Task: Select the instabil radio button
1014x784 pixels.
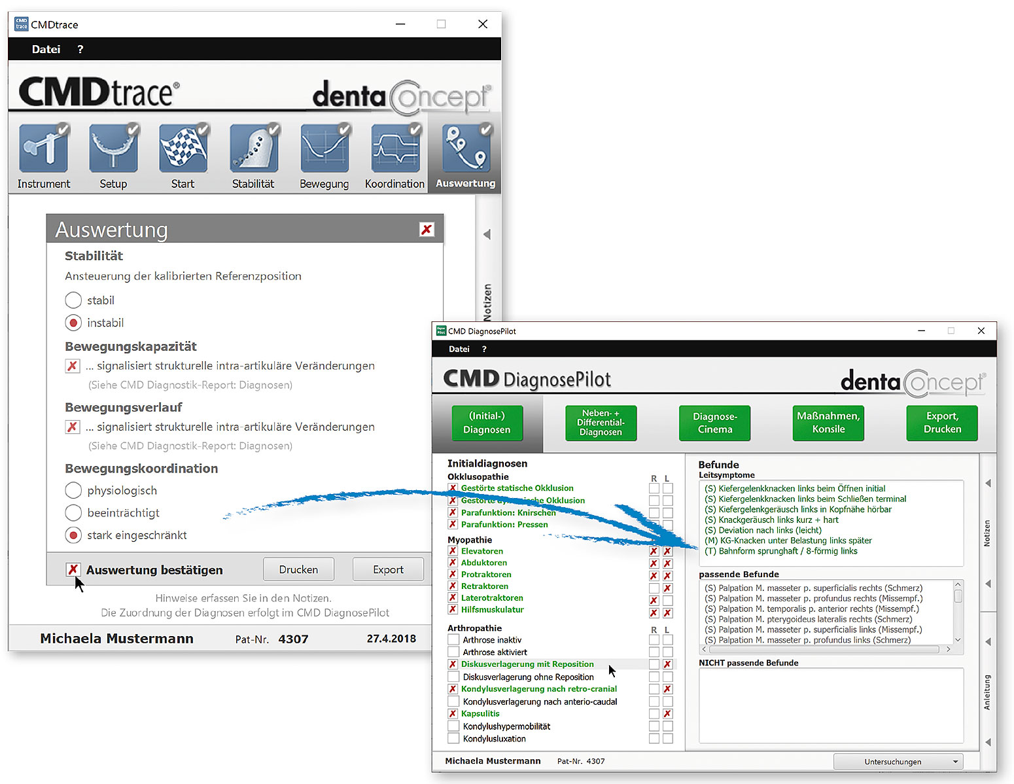Action: [73, 323]
